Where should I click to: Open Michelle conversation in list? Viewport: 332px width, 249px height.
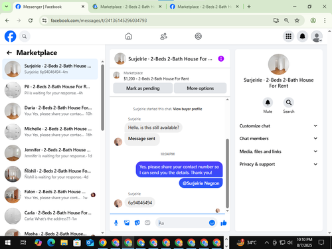[x=50, y=131]
